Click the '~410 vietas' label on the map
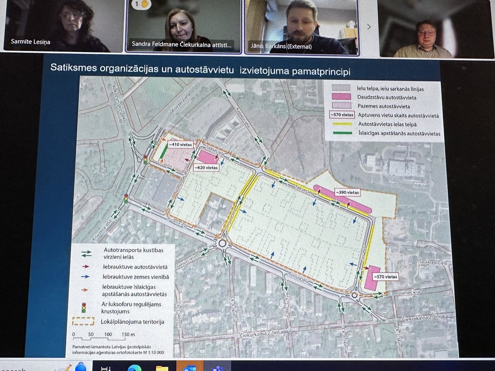The image size is (495, 371). pos(181,144)
